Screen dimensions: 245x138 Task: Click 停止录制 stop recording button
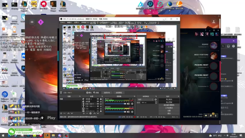point(169,102)
